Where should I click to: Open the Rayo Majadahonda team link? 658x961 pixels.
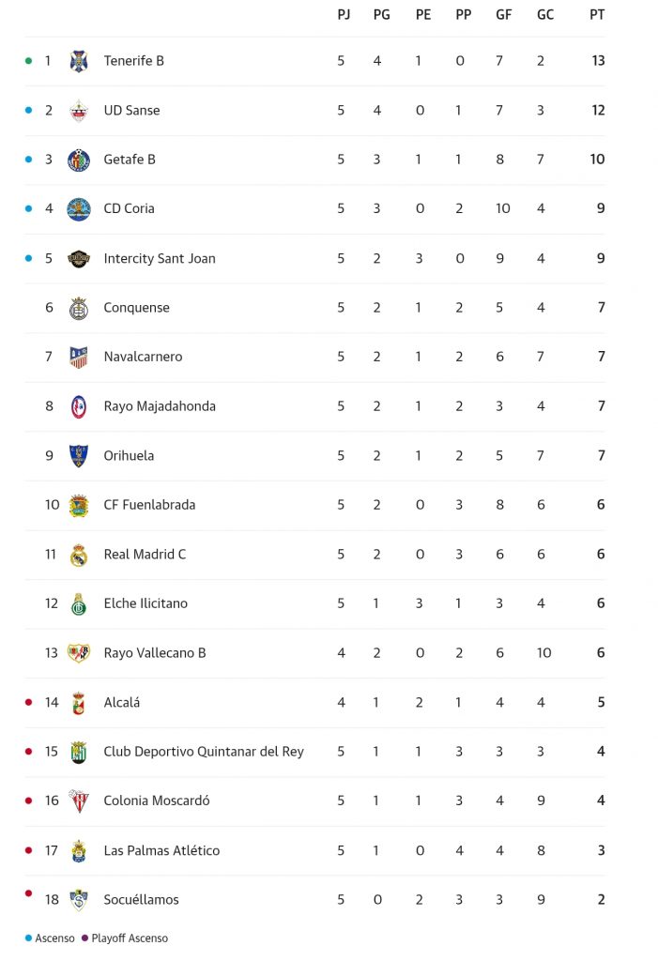[x=160, y=406]
